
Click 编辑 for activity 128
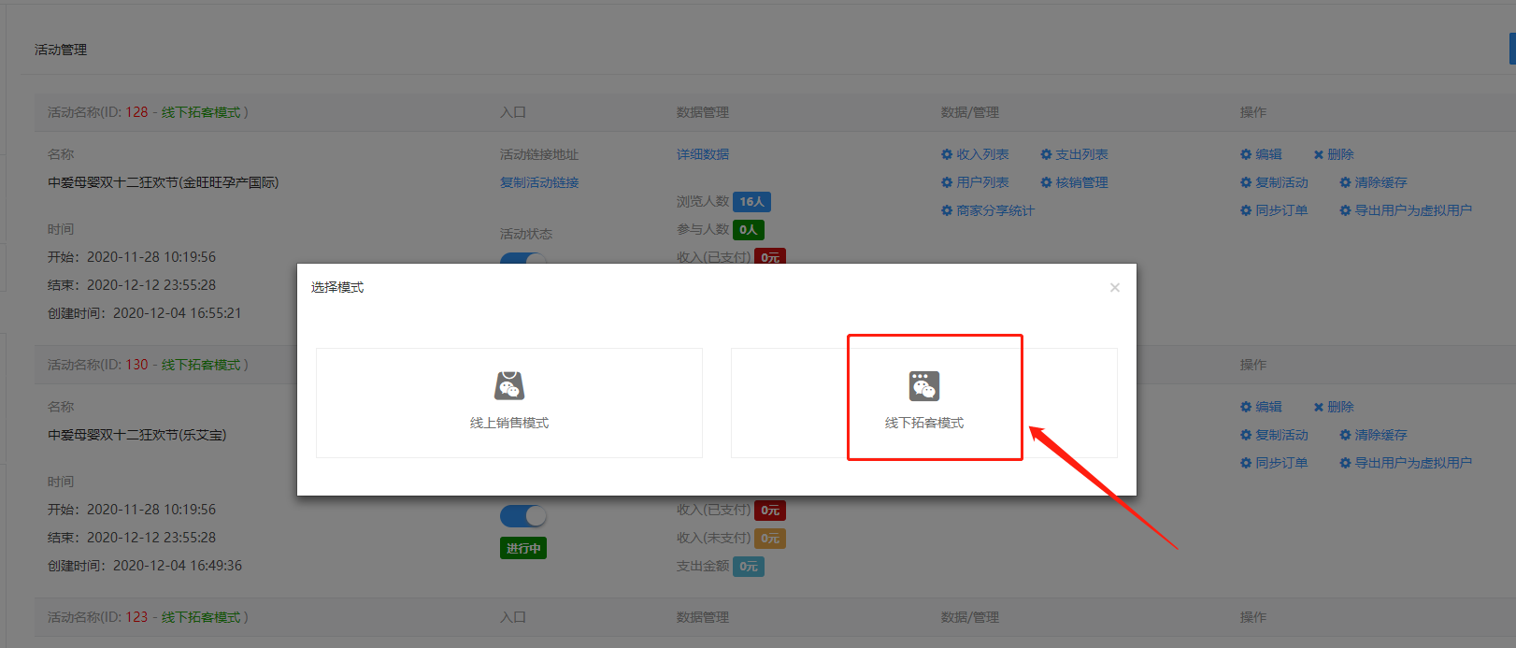click(x=1261, y=154)
